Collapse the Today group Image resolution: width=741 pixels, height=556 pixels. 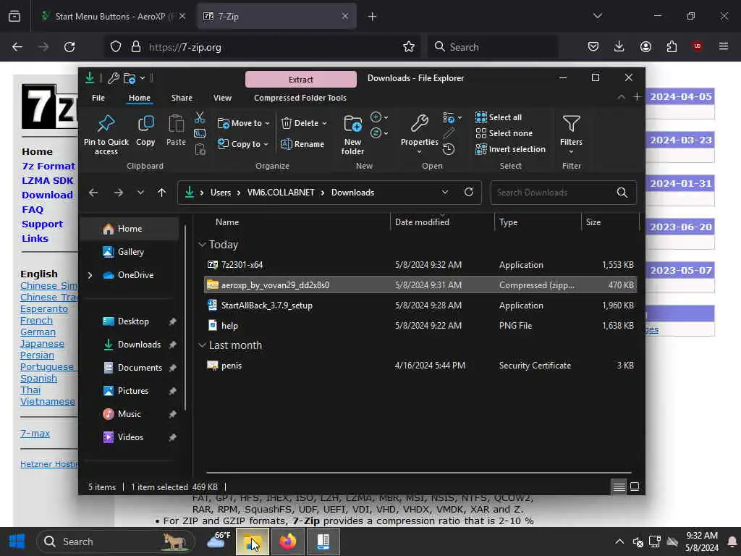[202, 245]
